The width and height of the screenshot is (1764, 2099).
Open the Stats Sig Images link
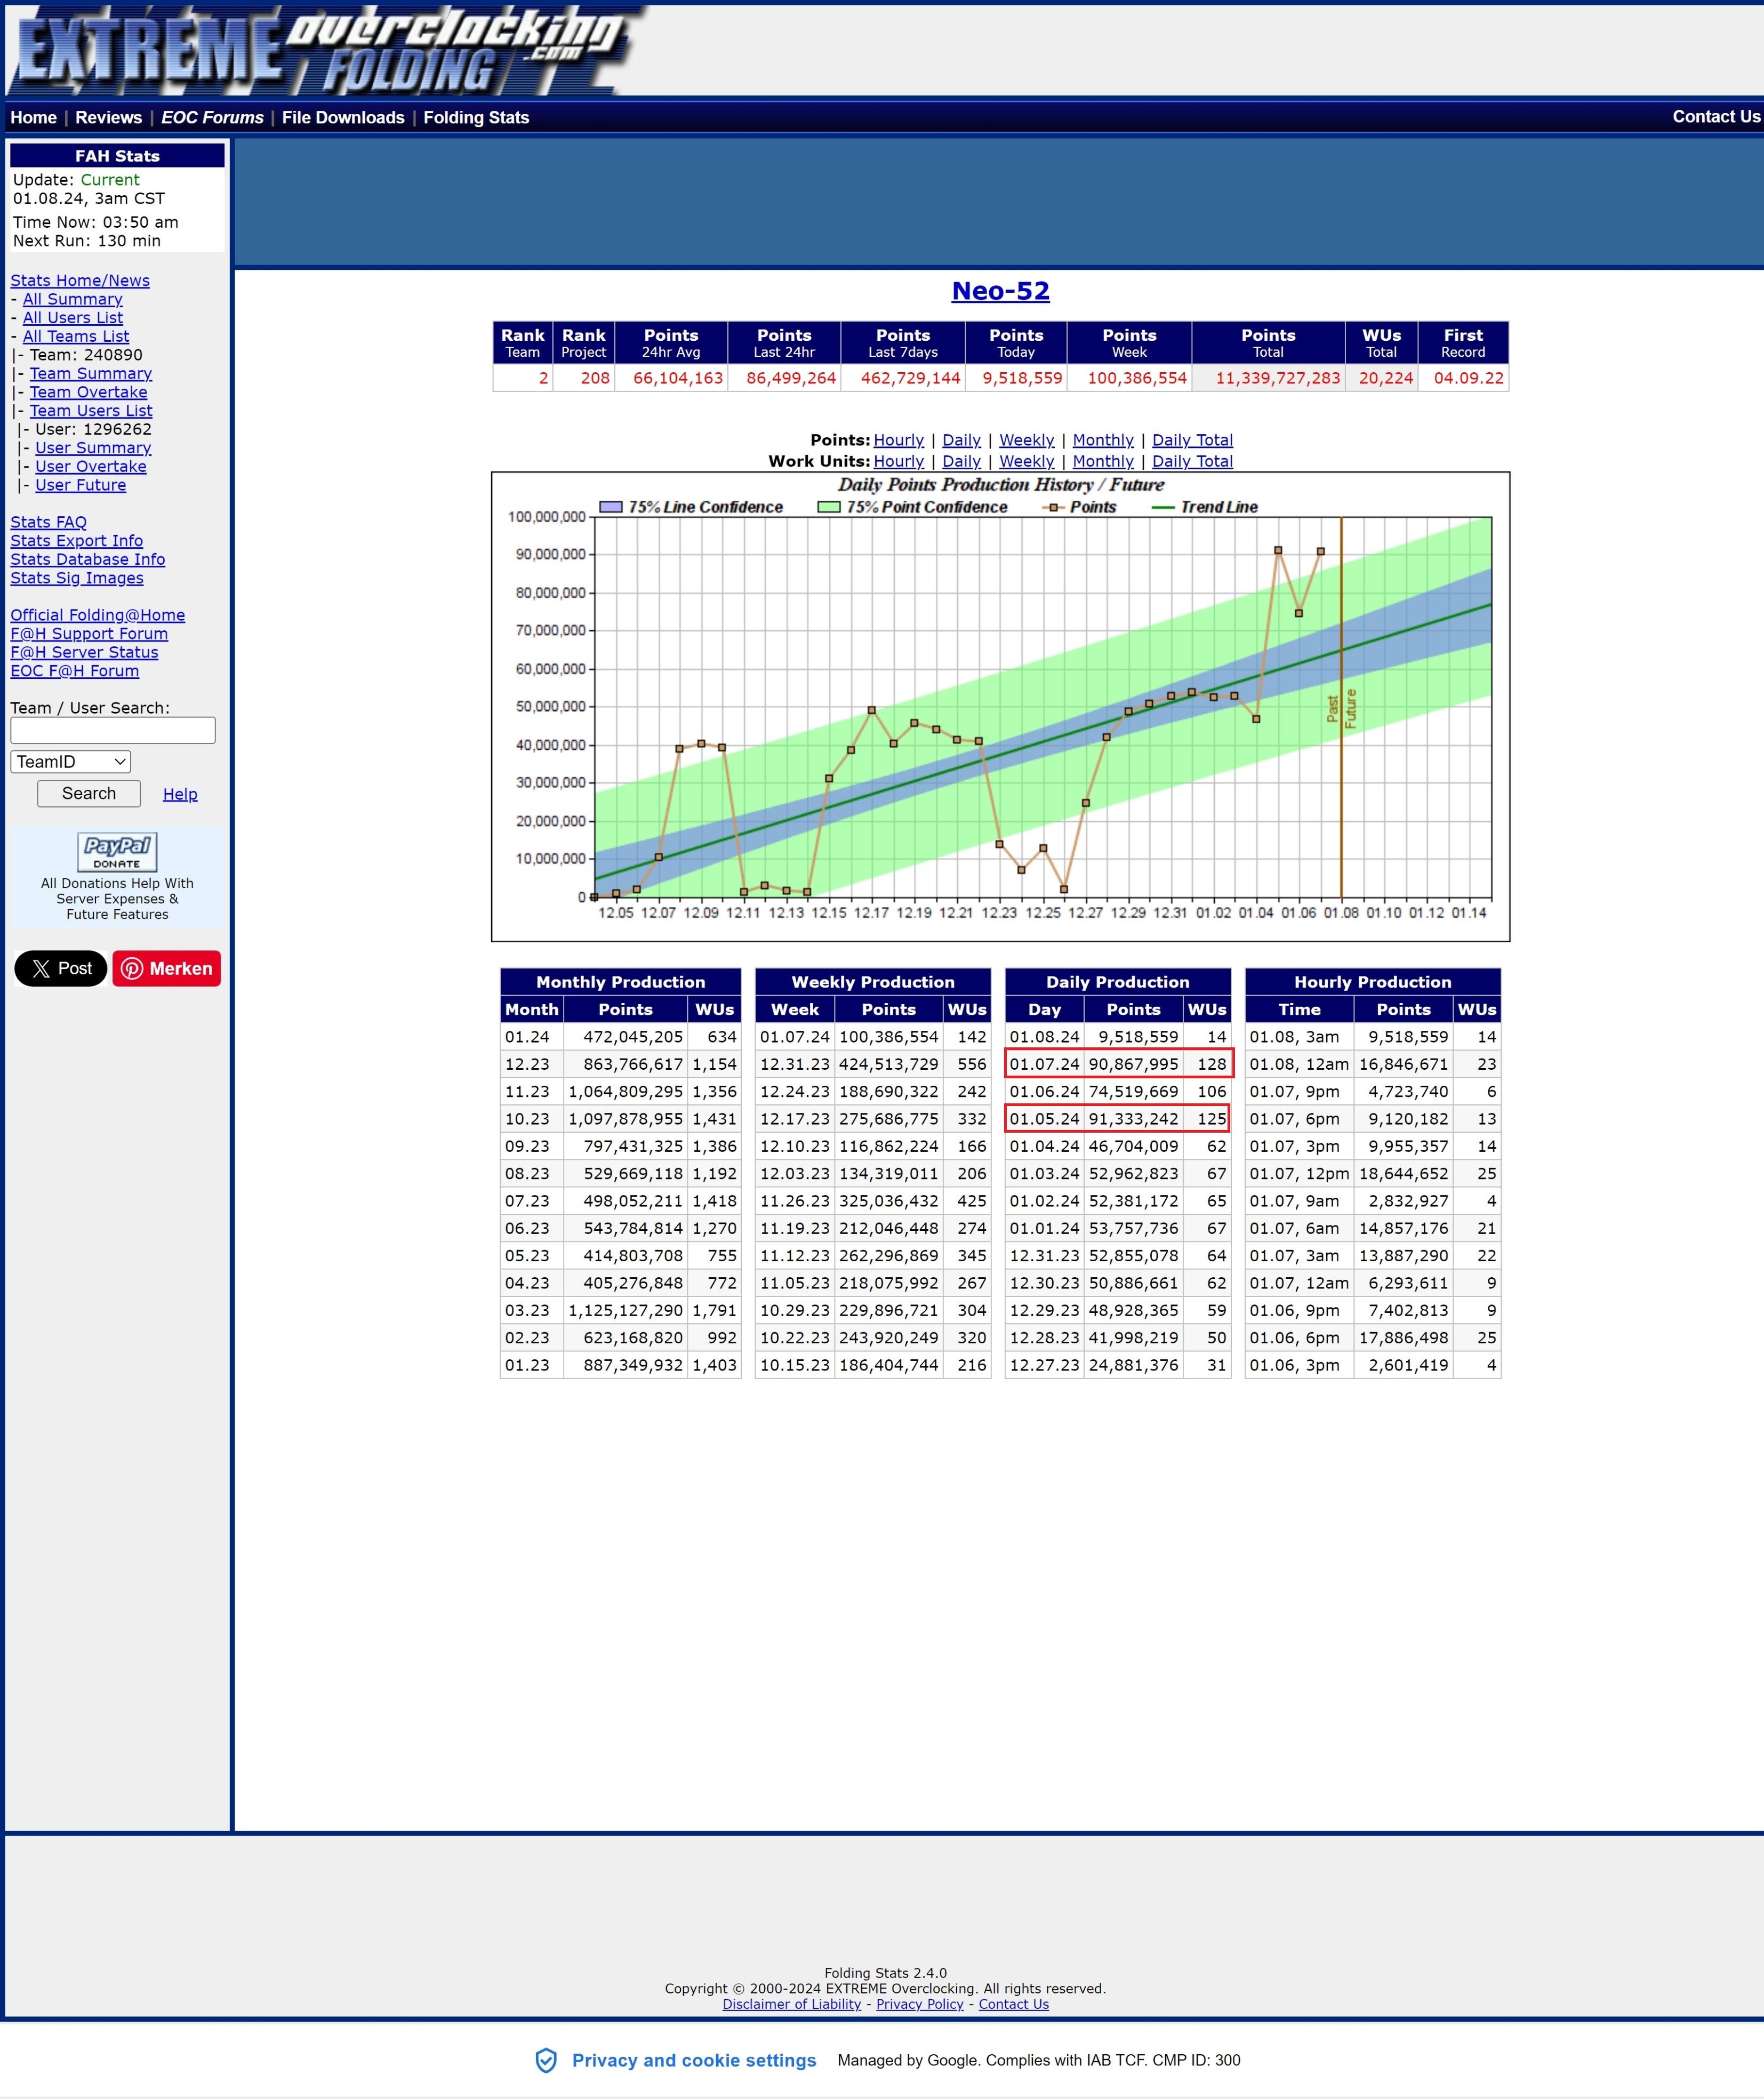pos(77,578)
